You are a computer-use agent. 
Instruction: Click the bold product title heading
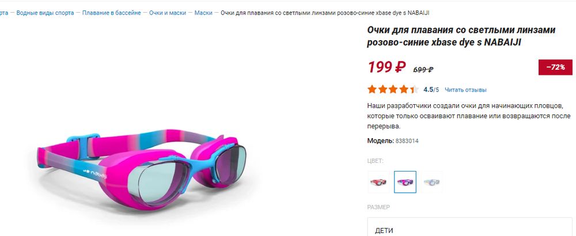pos(461,36)
